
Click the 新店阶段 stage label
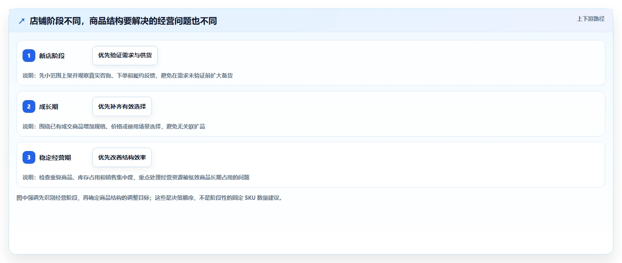coord(52,56)
